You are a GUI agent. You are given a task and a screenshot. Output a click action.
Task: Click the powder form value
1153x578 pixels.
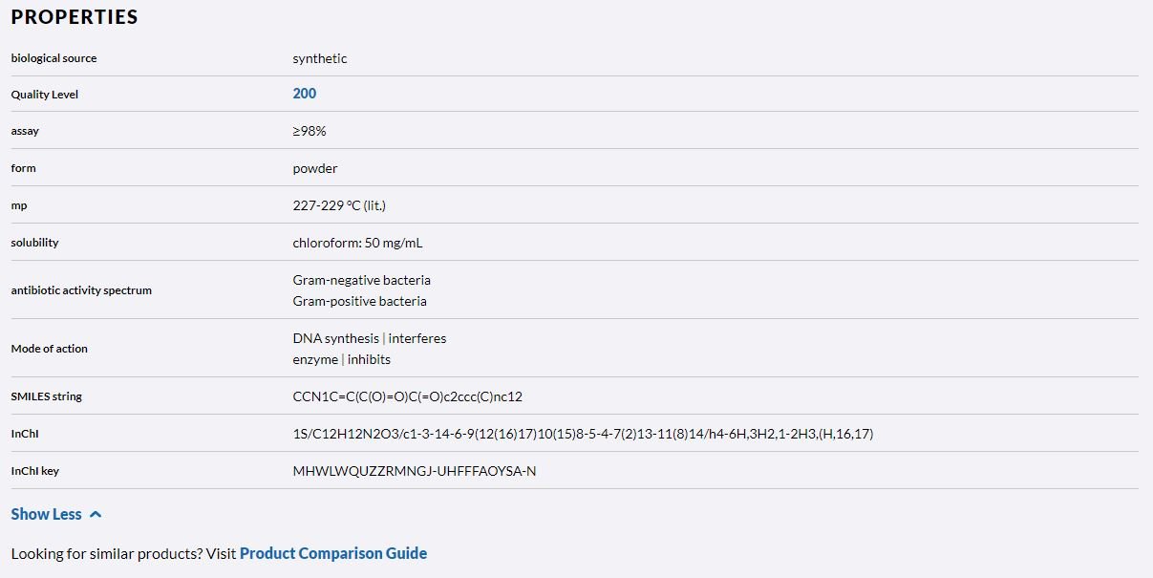(315, 168)
